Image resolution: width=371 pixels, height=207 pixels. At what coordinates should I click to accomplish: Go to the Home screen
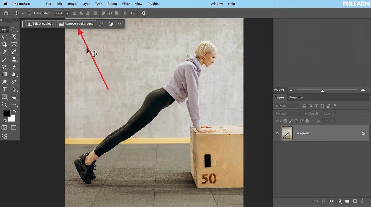tap(6, 13)
